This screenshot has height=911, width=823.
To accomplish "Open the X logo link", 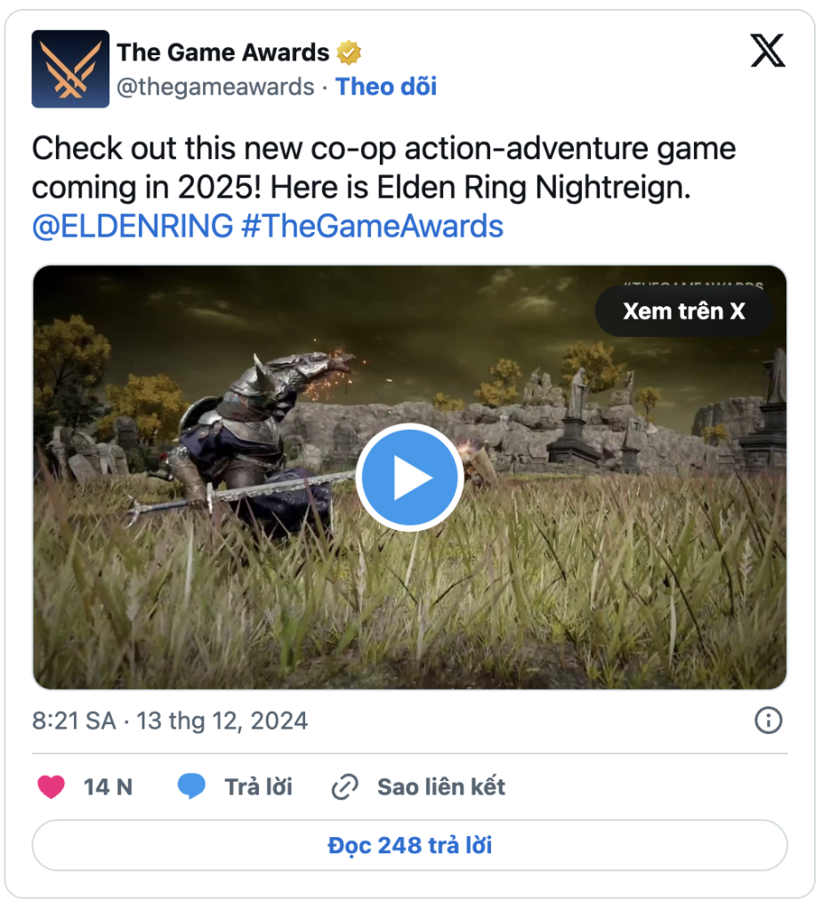I will click(x=768, y=51).
